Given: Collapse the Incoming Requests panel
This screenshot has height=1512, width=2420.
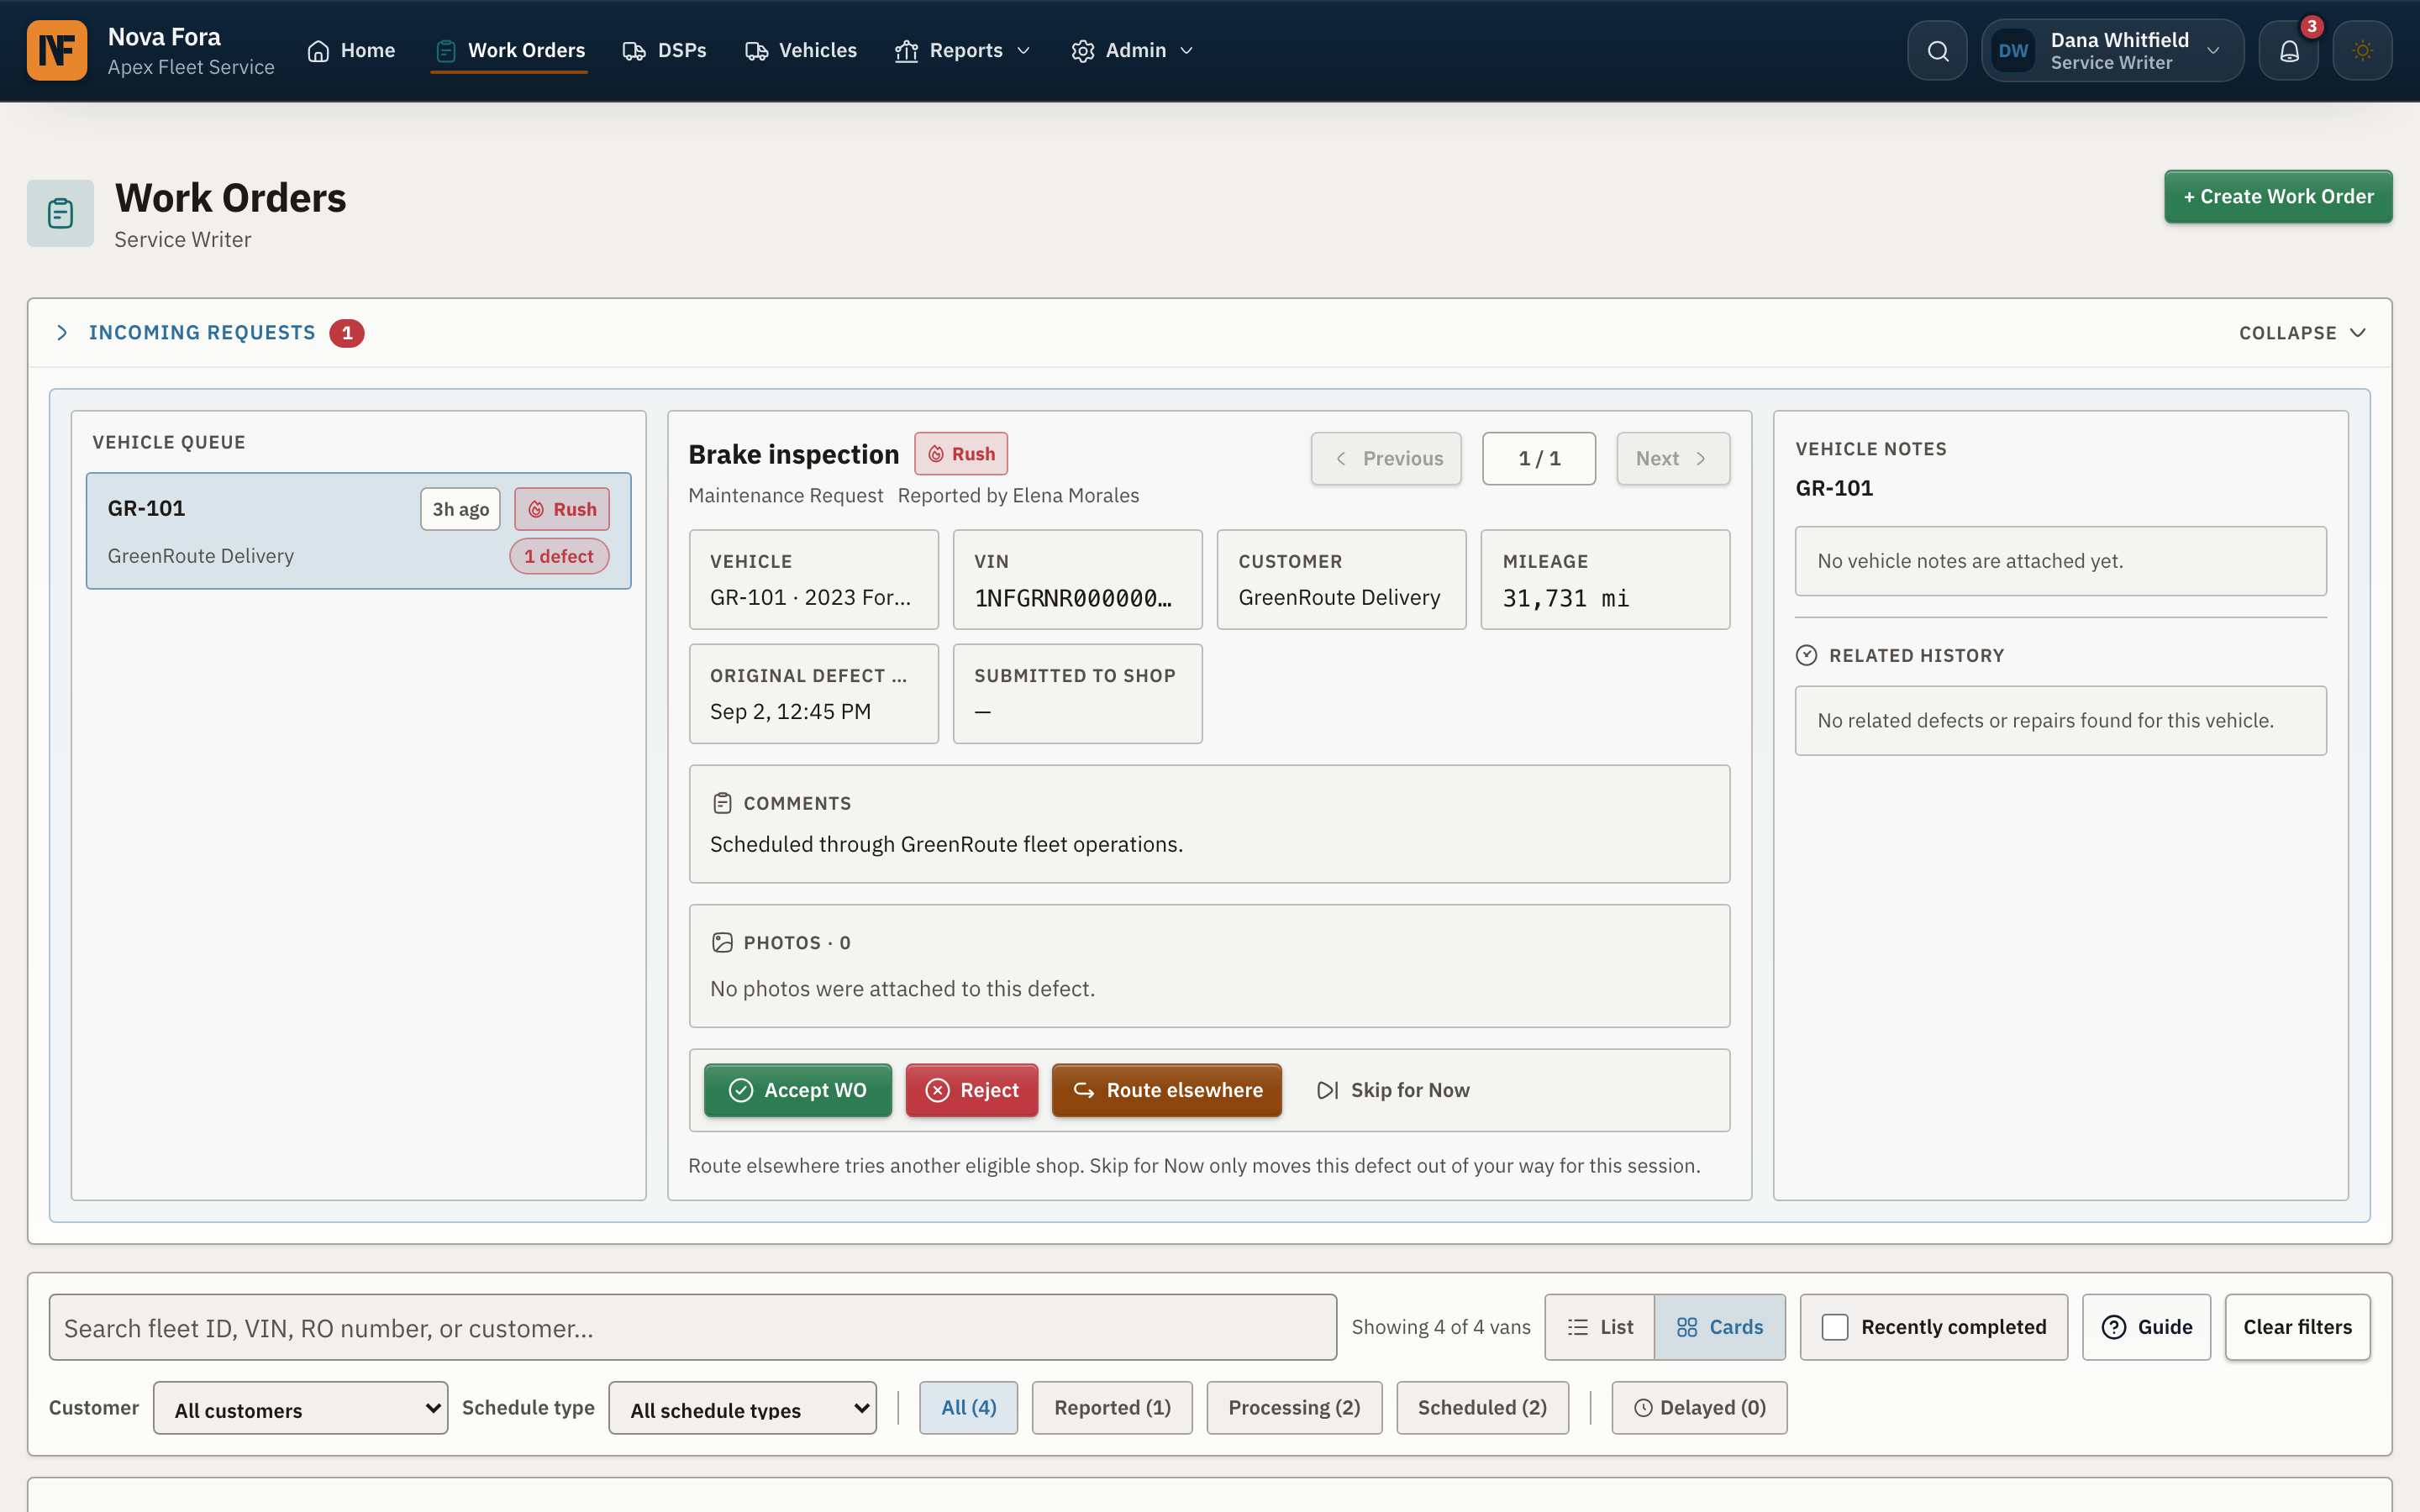Looking at the screenshot, I should click(2302, 333).
